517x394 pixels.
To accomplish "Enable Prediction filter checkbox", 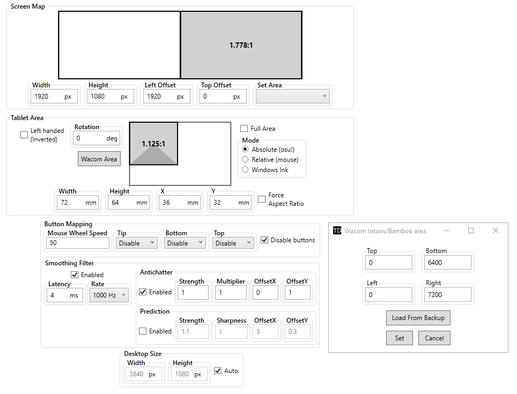I will (x=143, y=331).
